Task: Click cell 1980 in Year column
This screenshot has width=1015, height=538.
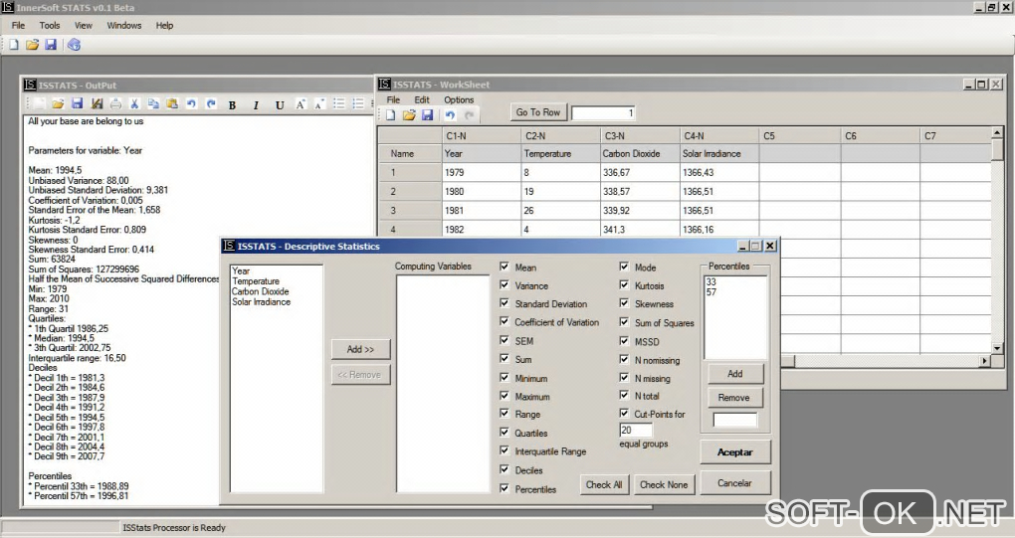Action: click(482, 191)
